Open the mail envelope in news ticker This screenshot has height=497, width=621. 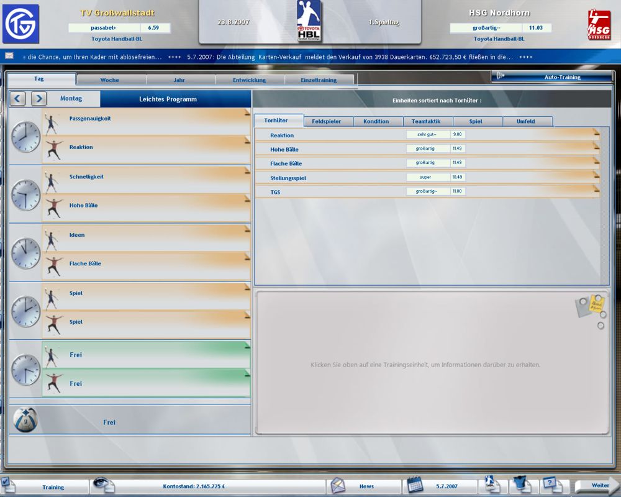click(9, 56)
